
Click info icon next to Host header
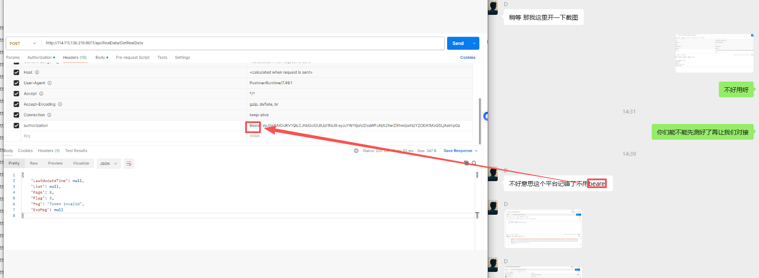coord(37,72)
